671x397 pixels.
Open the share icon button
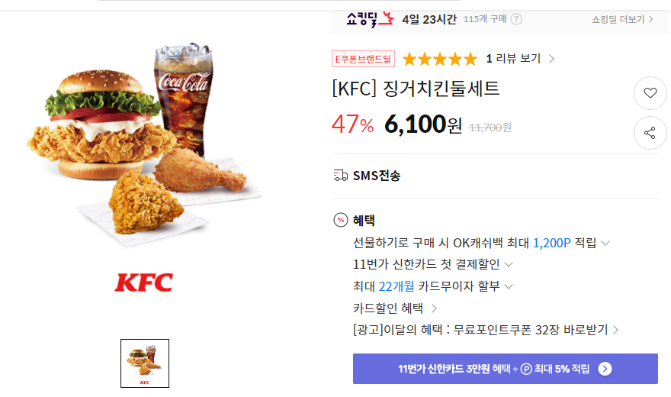click(x=650, y=133)
